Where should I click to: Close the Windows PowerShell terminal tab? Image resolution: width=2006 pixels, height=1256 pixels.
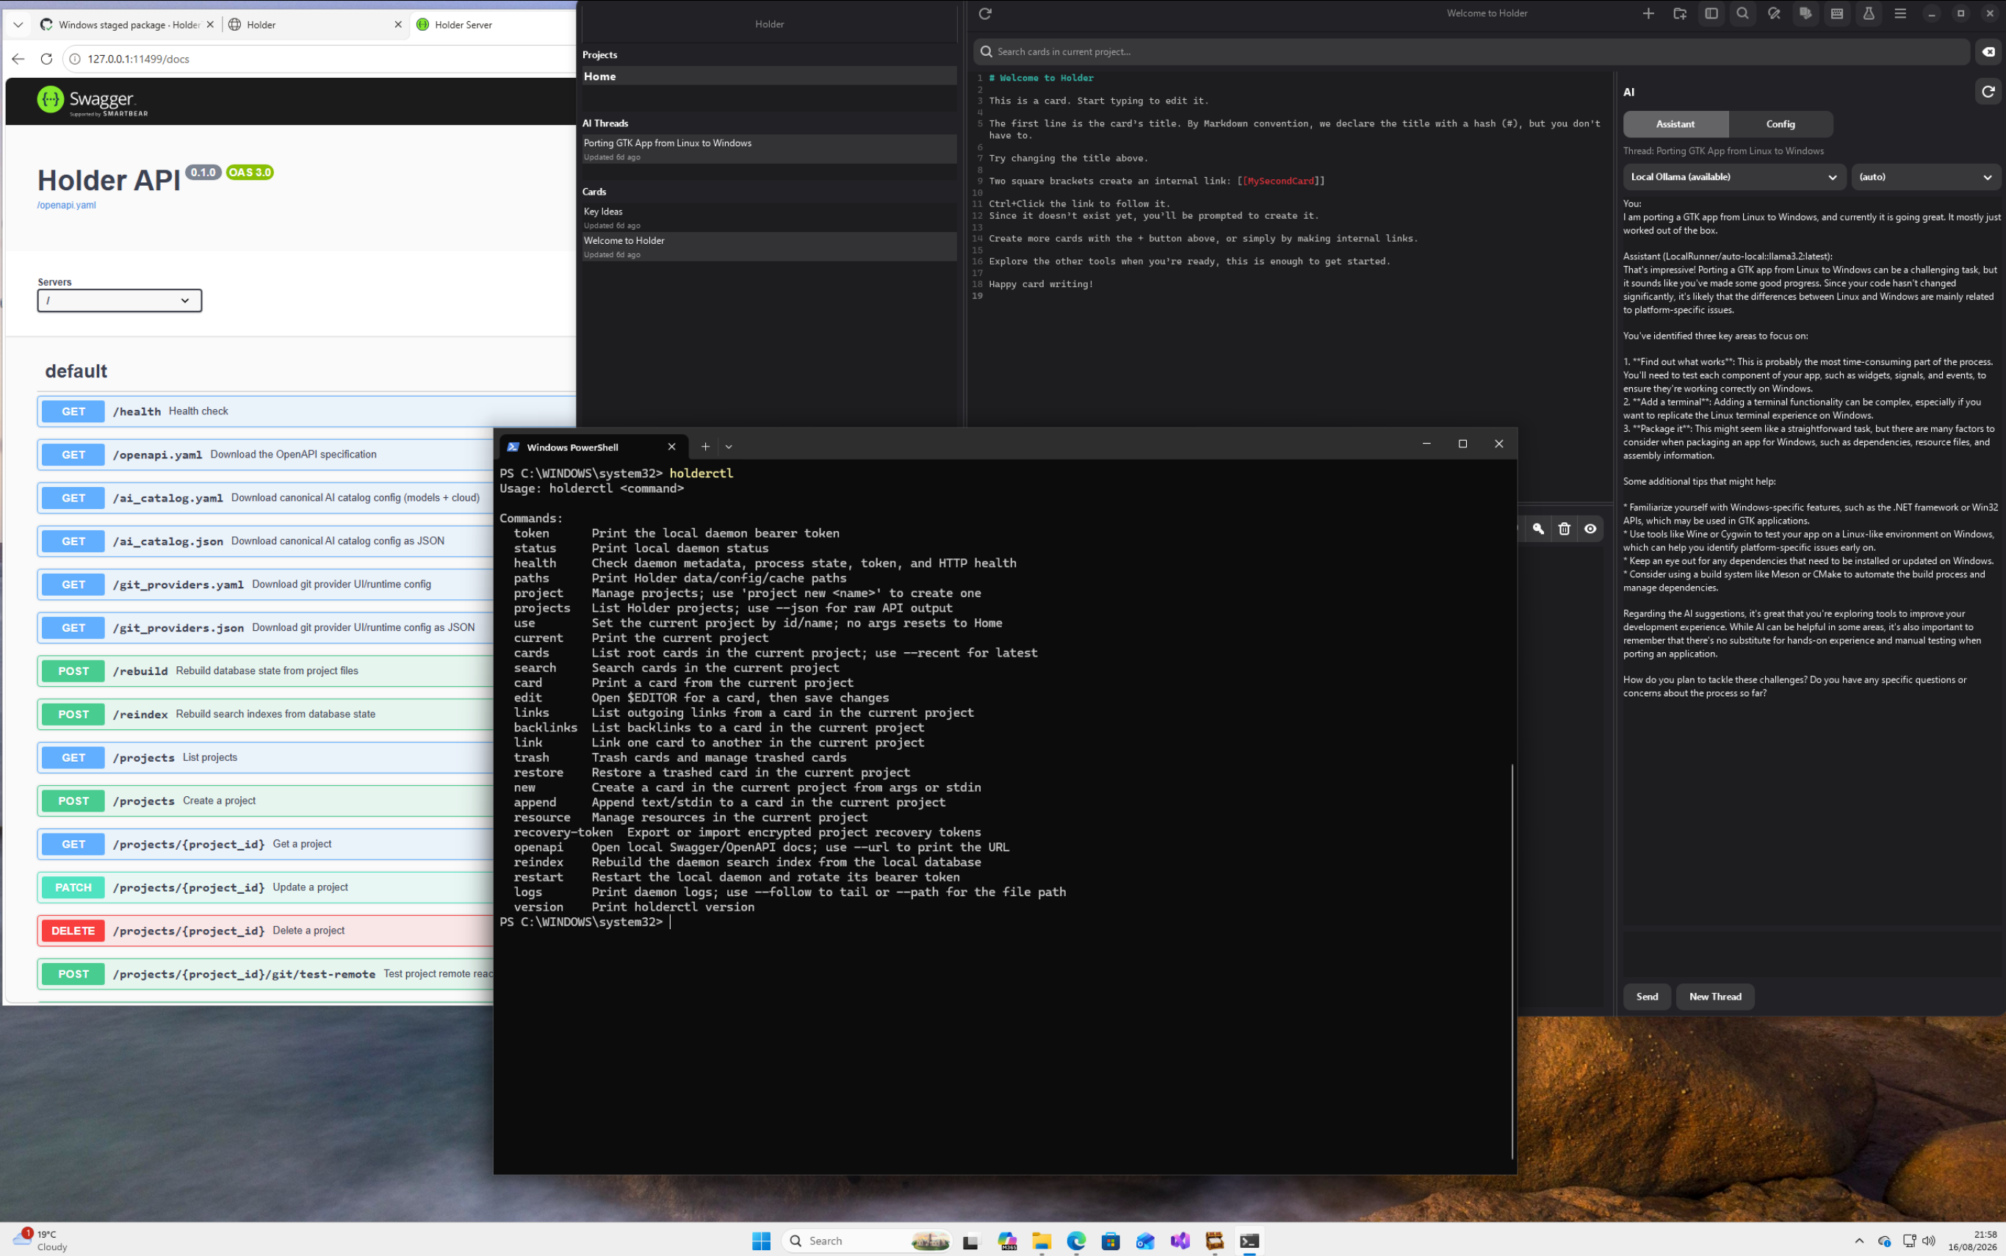[671, 447]
